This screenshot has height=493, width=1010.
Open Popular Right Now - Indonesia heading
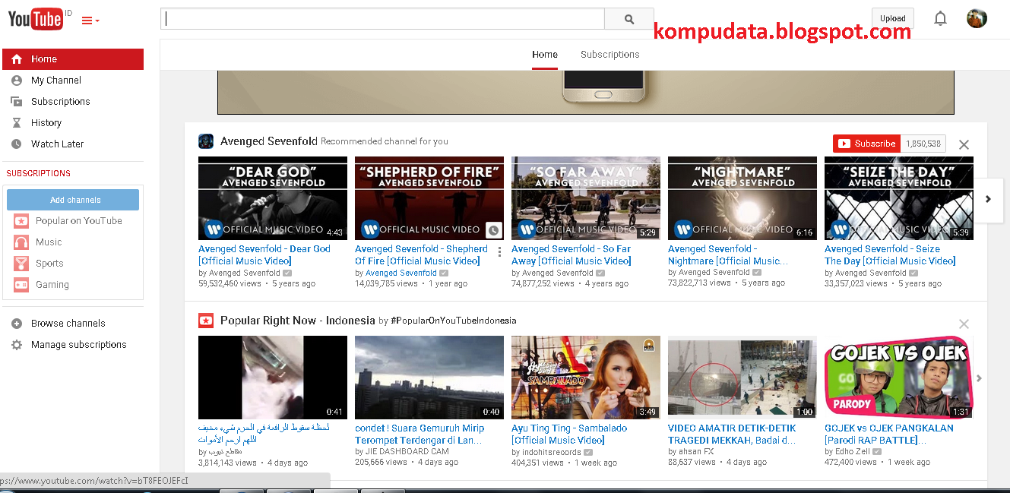click(x=298, y=321)
